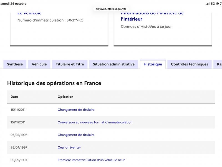222x167 pixels.
Task: Click Conversion au nouveau format d'immatriculation
Action: click(x=95, y=122)
